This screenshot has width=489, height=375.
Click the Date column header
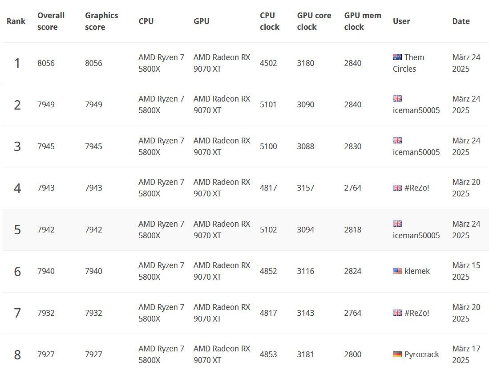click(x=461, y=21)
